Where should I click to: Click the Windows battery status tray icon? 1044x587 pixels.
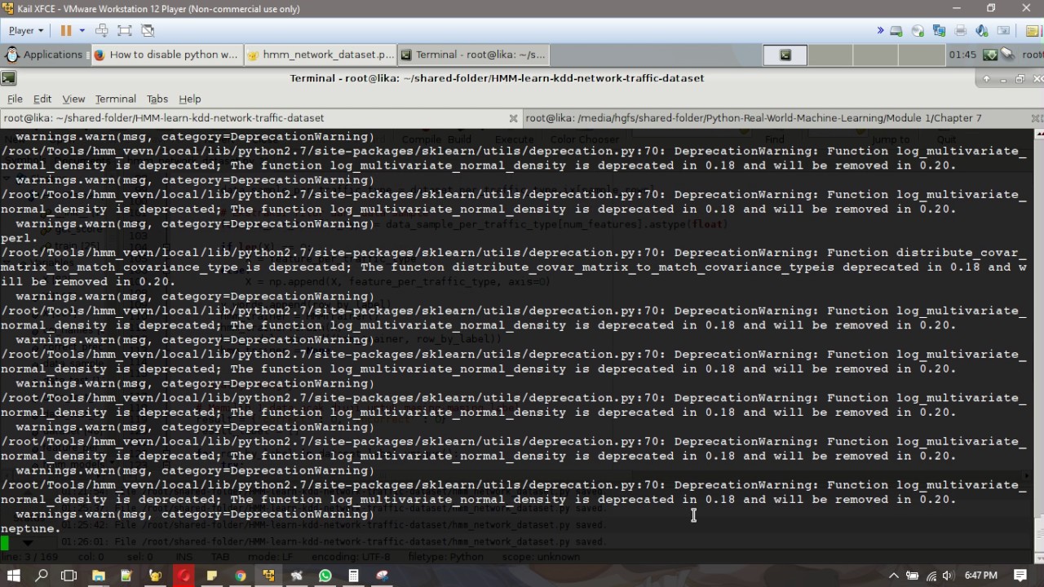913,576
